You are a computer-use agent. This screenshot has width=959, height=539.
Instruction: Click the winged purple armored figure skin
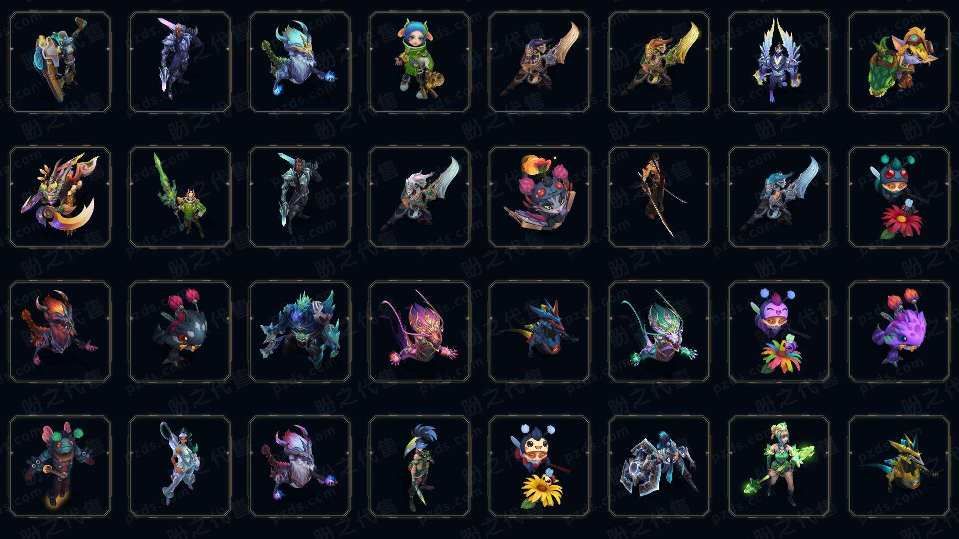point(779,62)
